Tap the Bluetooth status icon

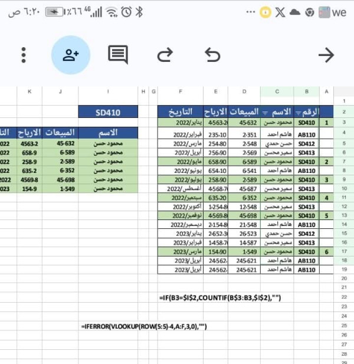139,12
